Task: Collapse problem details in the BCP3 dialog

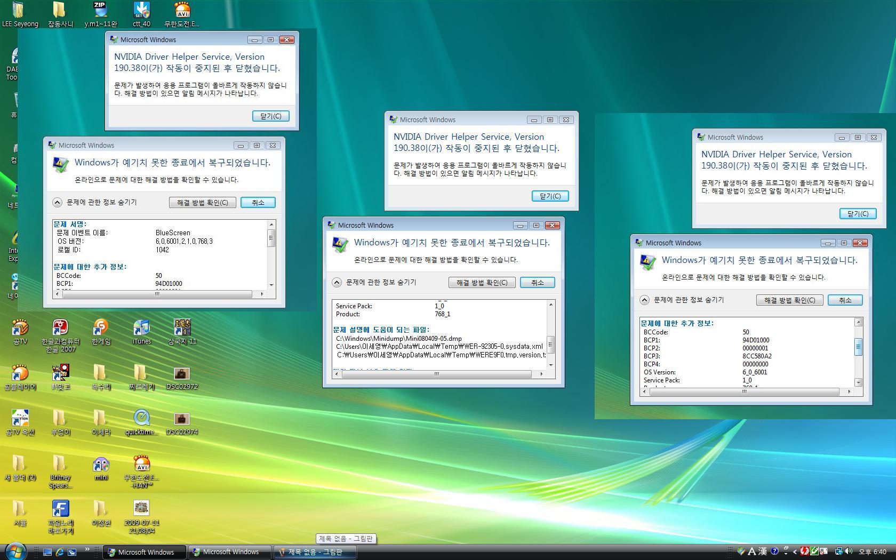Action: (x=644, y=300)
